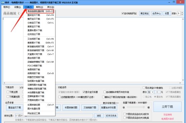186x123 pixels.
Task: Click the 批量加水印设置 button
Action: tap(108, 107)
